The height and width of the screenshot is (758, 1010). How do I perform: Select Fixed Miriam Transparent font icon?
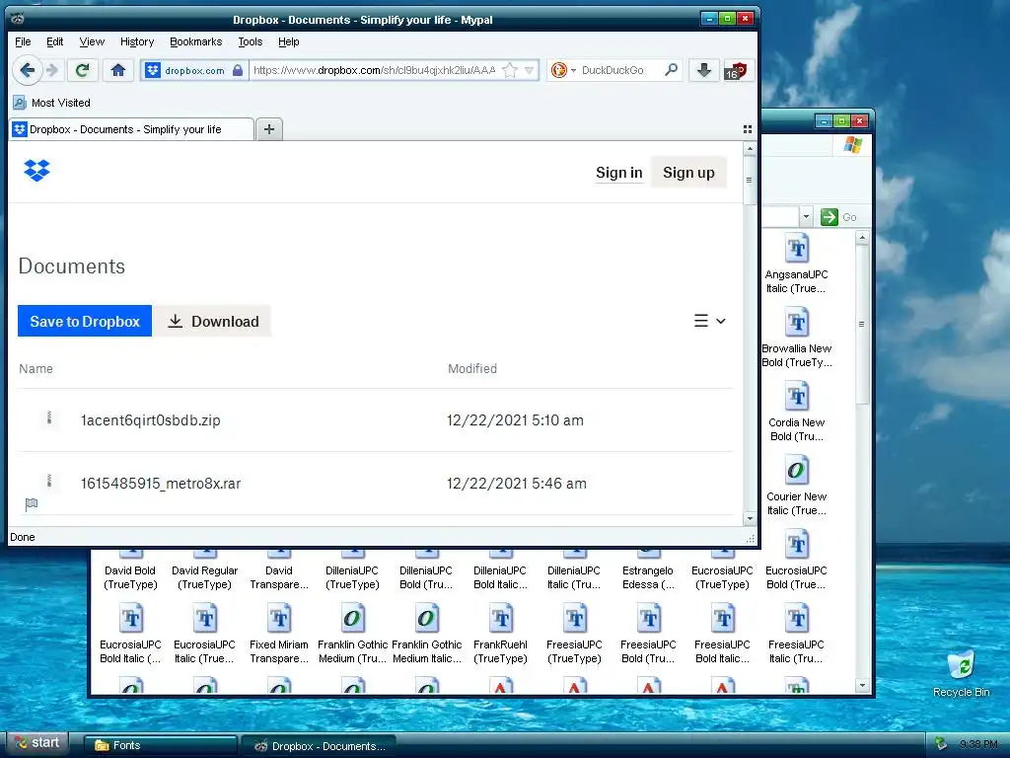tap(279, 618)
